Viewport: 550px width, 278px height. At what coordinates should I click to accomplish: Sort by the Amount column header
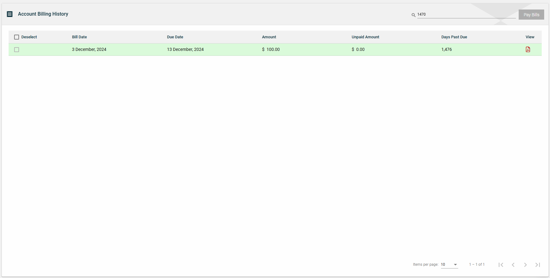click(x=269, y=37)
